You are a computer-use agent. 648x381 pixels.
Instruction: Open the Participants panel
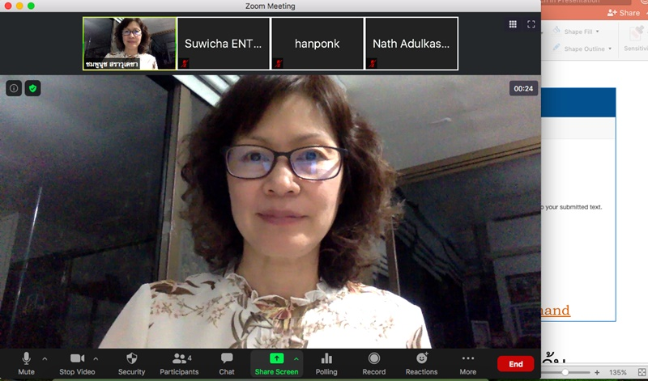pos(179,363)
